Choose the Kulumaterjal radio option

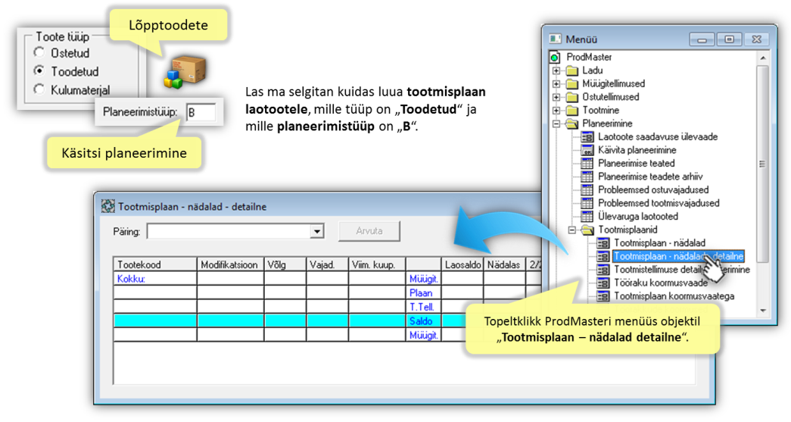point(39,89)
